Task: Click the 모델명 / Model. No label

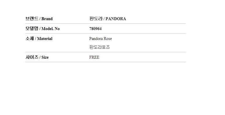Action: click(x=43, y=29)
